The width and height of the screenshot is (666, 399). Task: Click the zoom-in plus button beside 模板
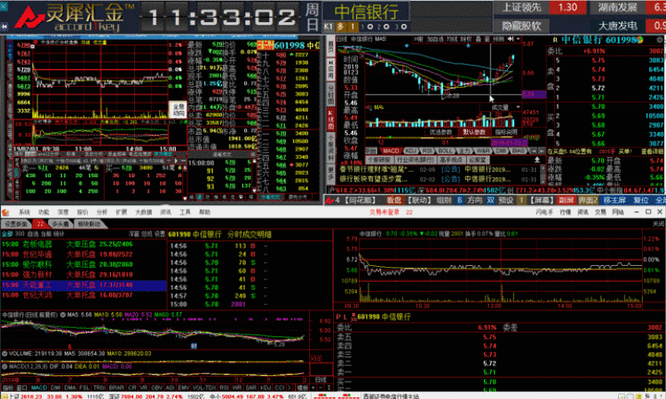(x=313, y=387)
